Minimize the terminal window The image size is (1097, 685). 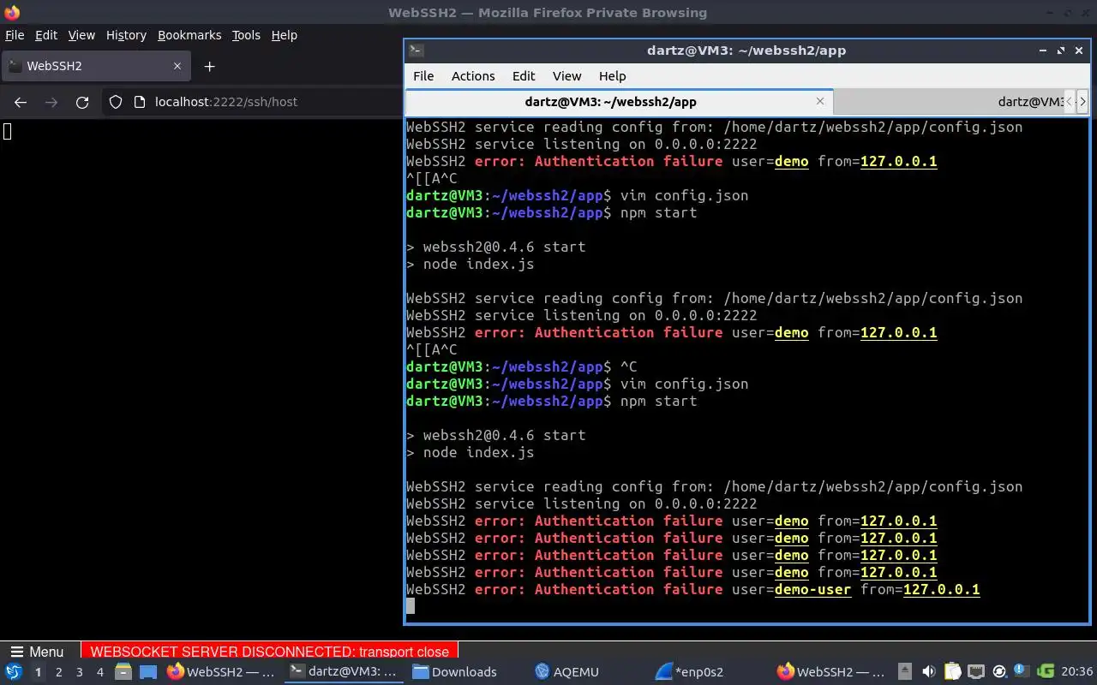point(1042,51)
